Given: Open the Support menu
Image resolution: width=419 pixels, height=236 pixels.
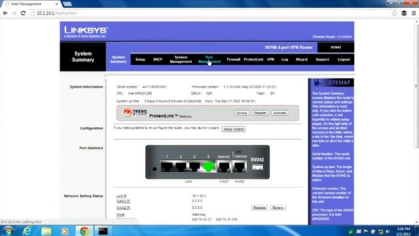Looking at the screenshot, I should [322, 60].
